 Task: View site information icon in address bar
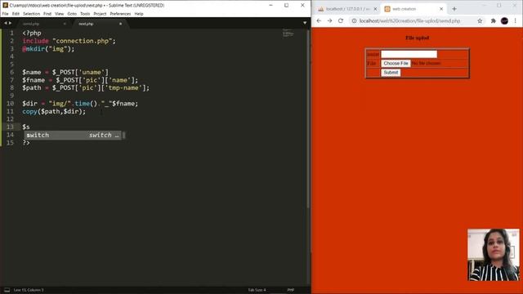(x=354, y=20)
